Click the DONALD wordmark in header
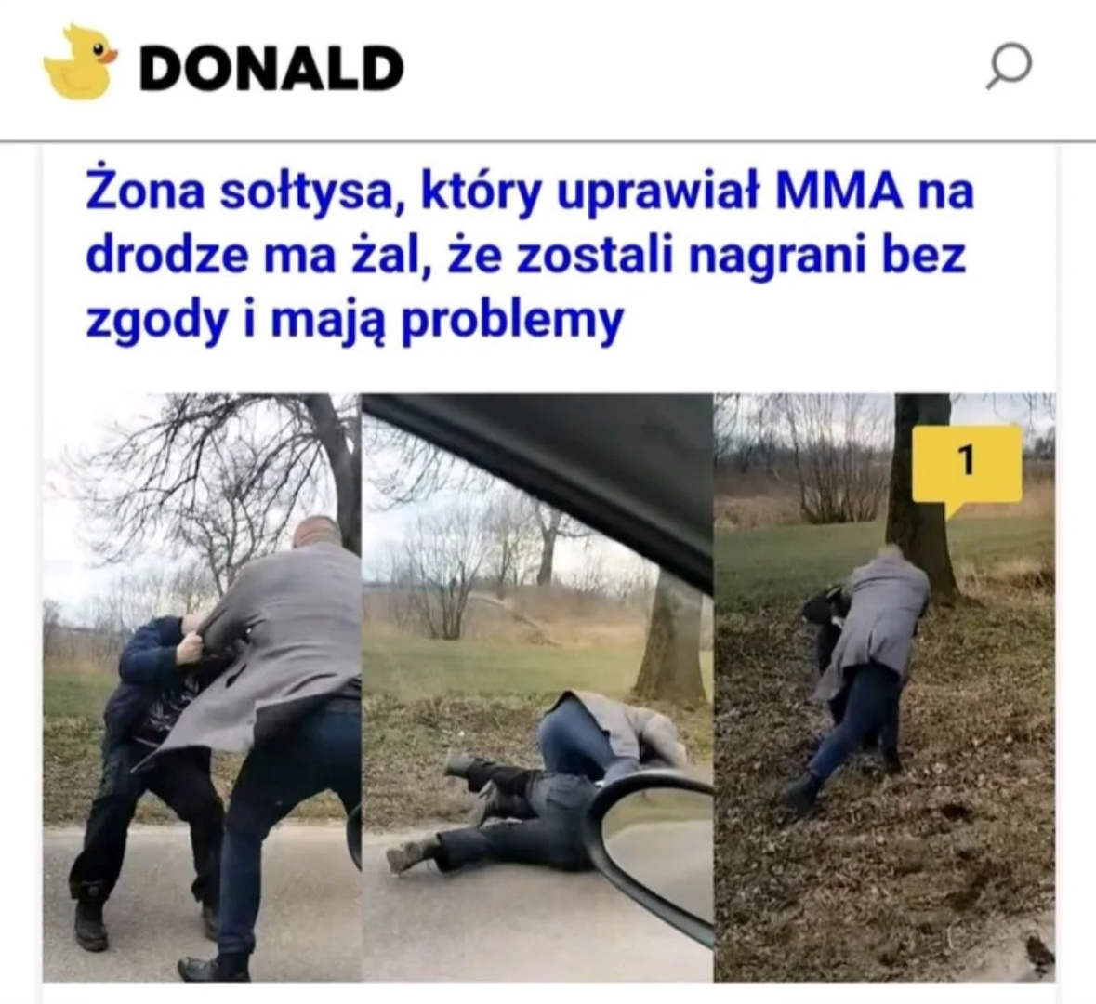Viewport: 1096px width, 1004px height. click(x=271, y=69)
